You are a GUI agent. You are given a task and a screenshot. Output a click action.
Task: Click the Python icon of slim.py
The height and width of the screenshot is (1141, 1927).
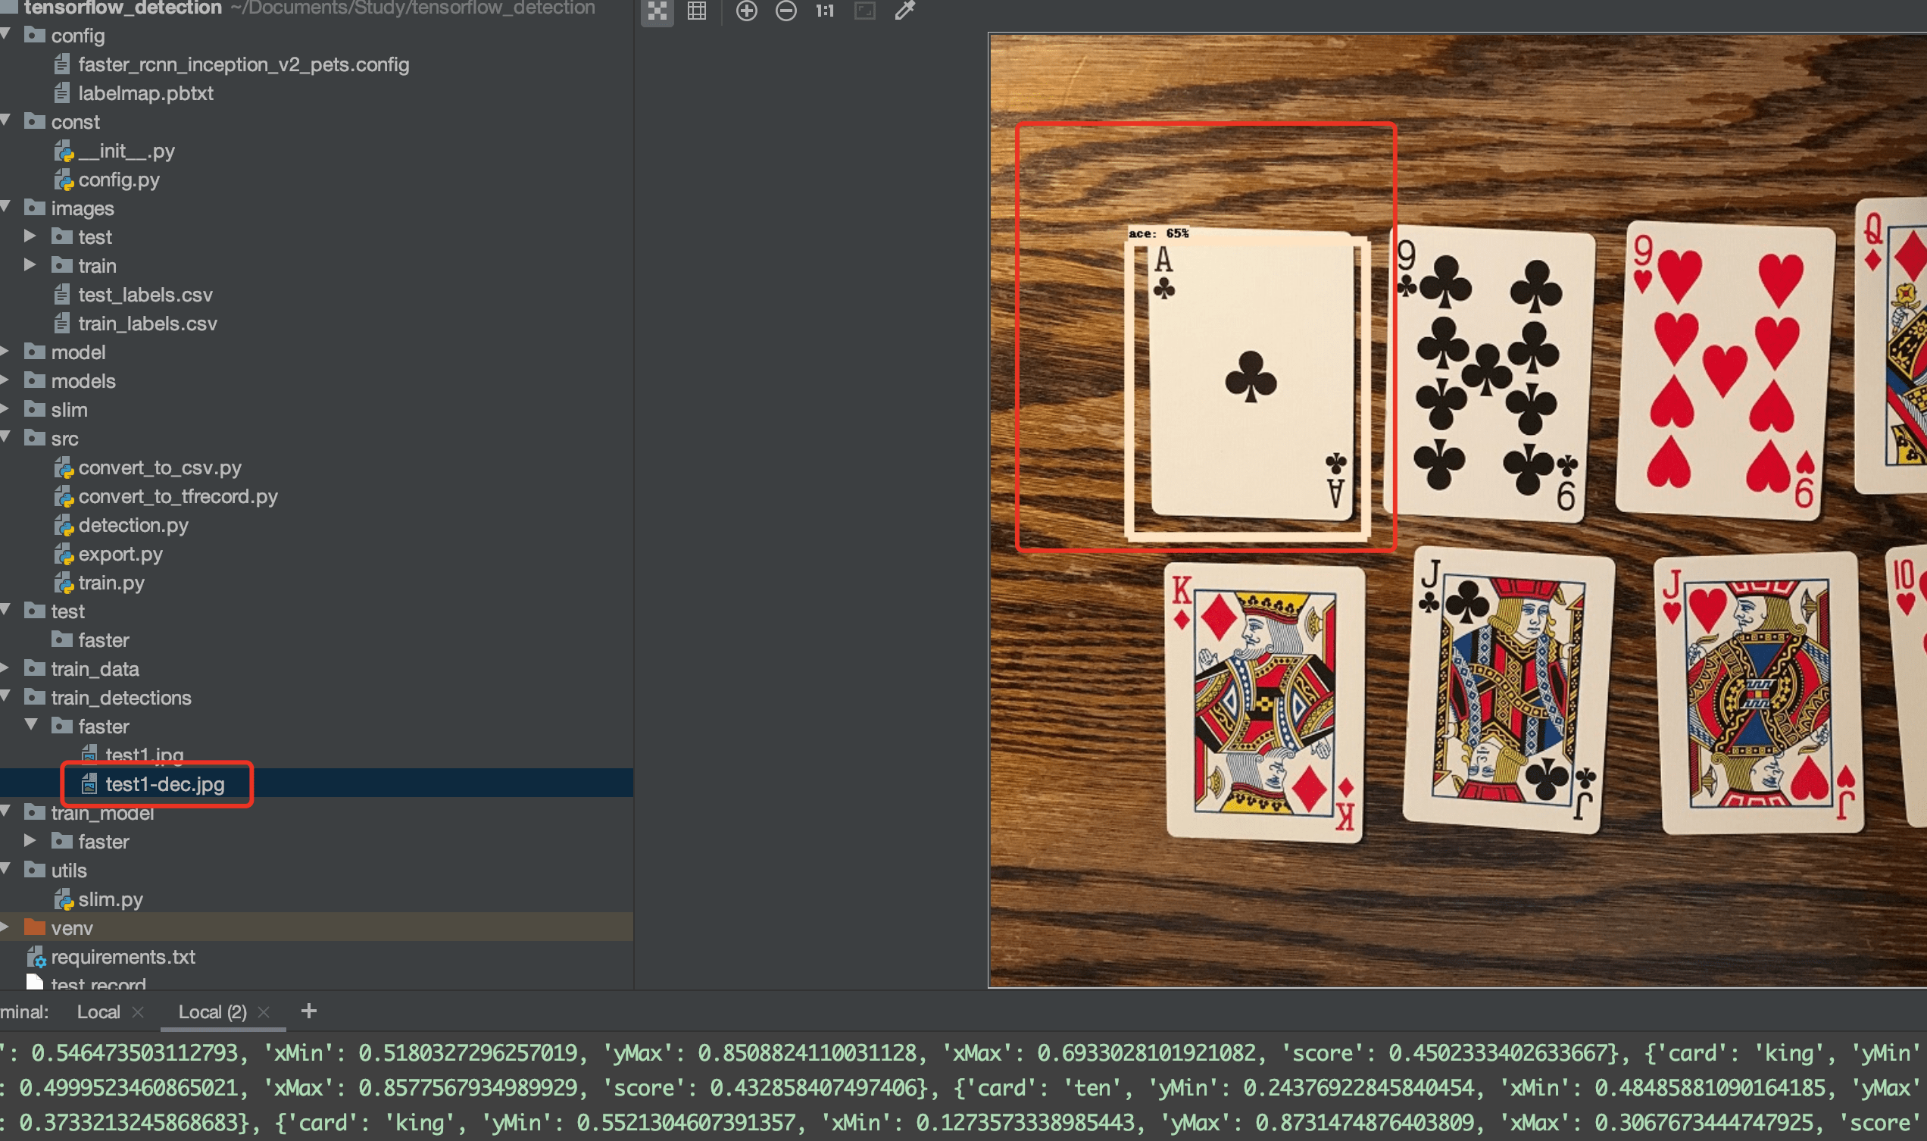(x=64, y=899)
